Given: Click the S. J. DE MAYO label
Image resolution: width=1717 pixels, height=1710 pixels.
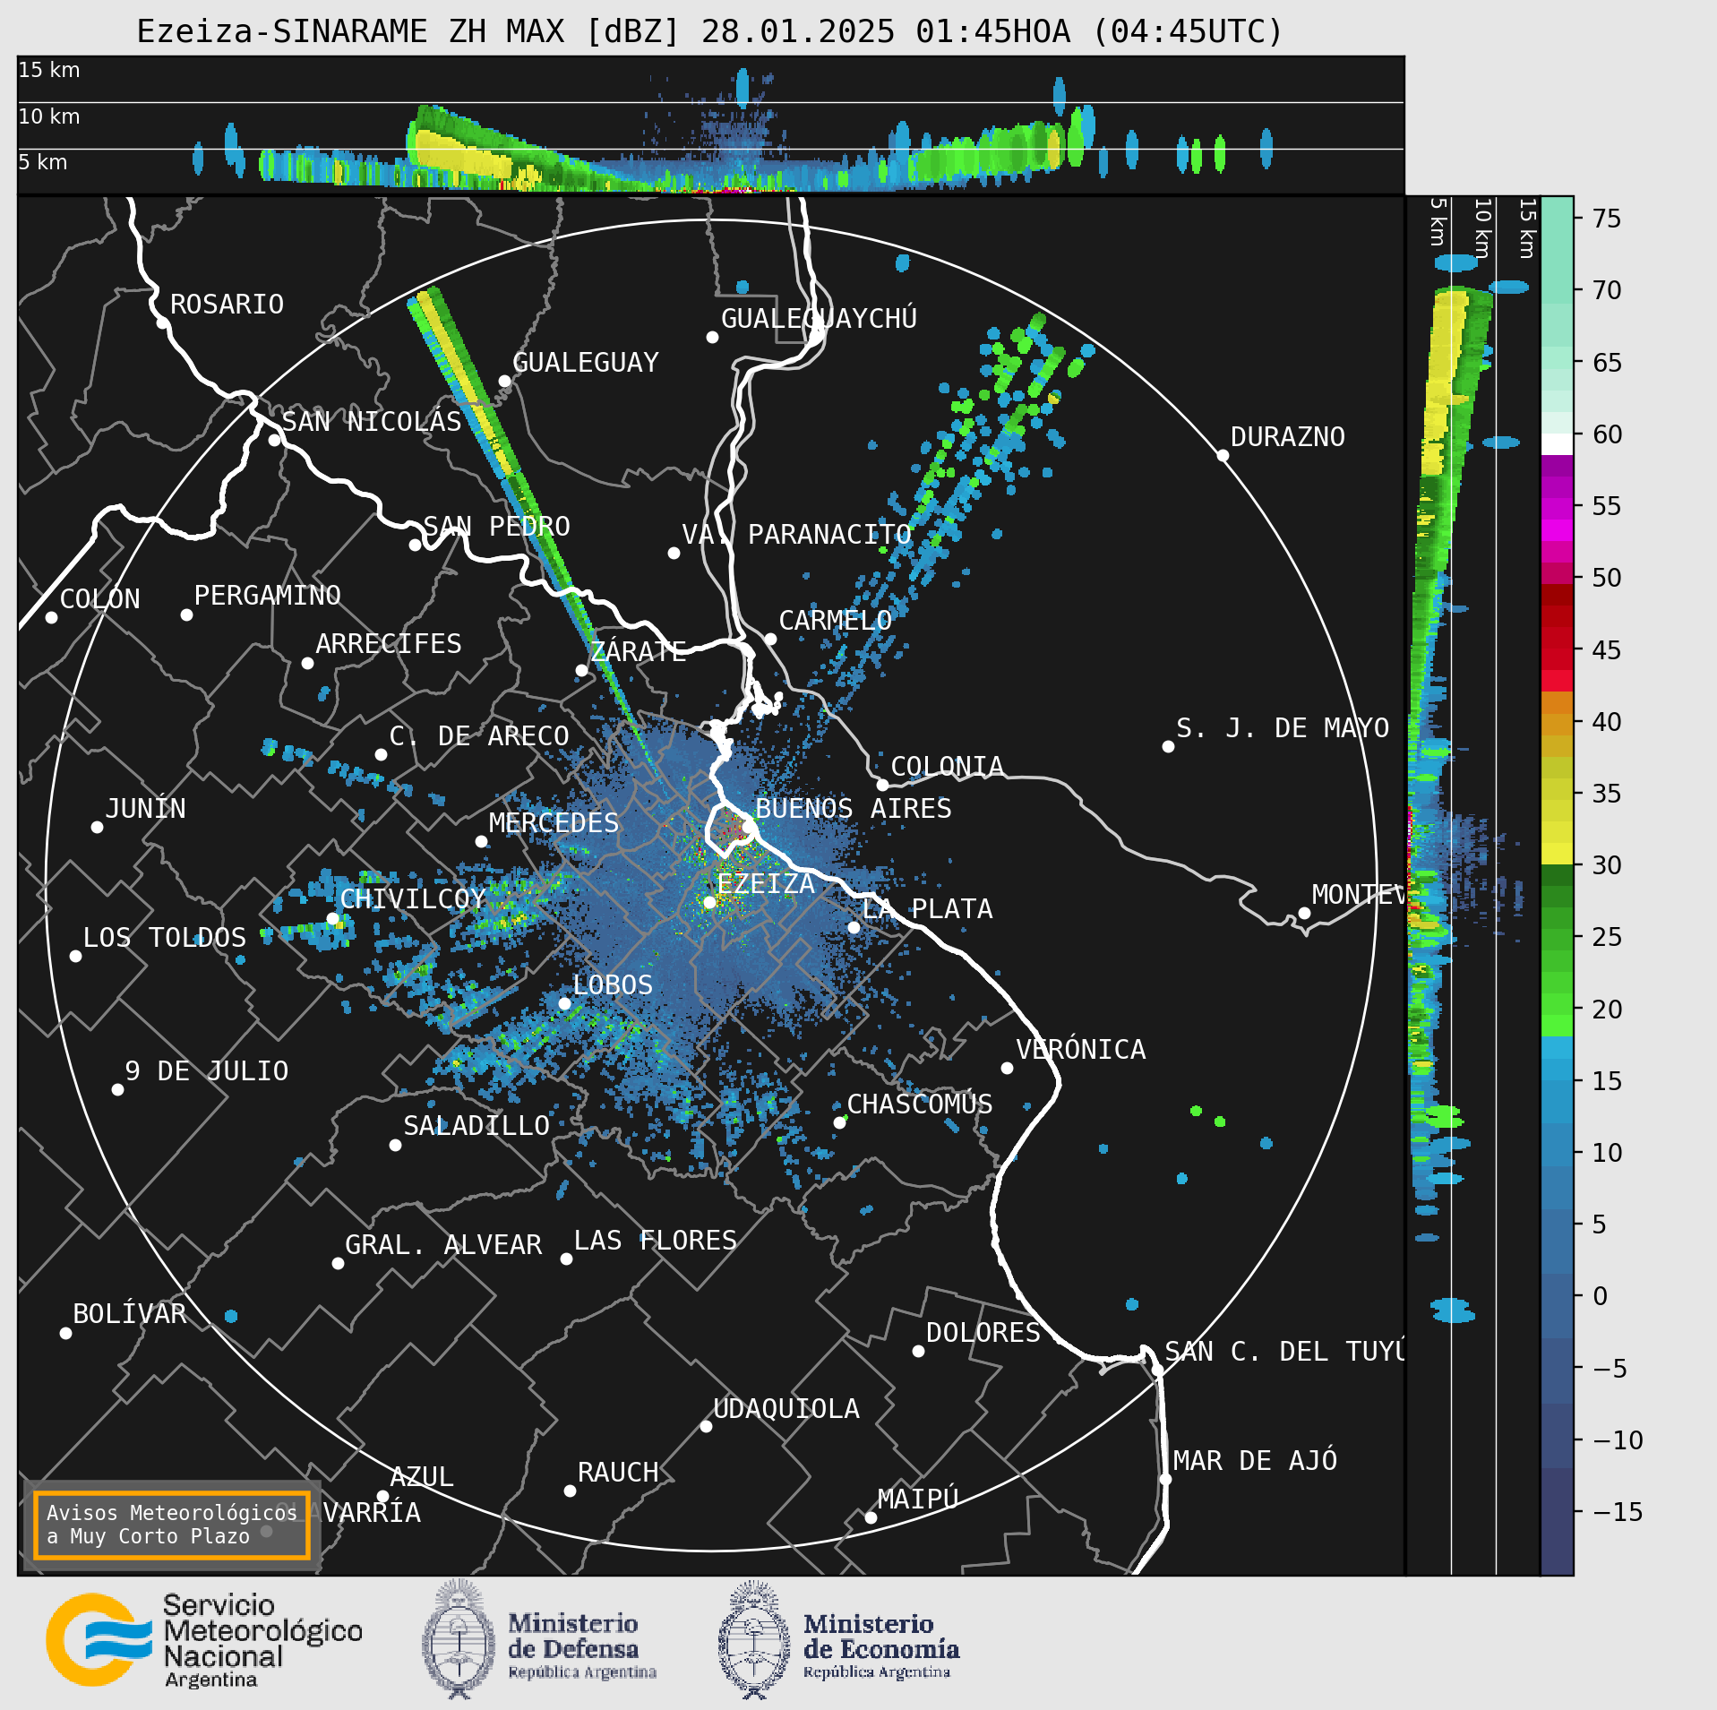Looking at the screenshot, I should pyautogui.click(x=1283, y=728).
